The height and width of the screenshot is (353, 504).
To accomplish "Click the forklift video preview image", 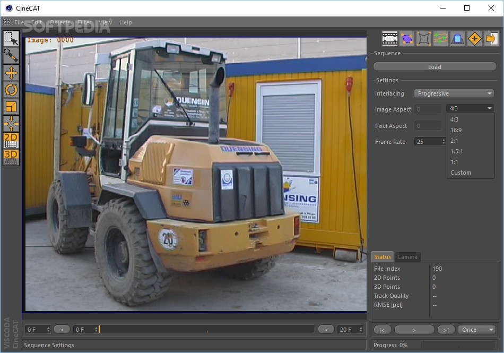I will 196,174.
